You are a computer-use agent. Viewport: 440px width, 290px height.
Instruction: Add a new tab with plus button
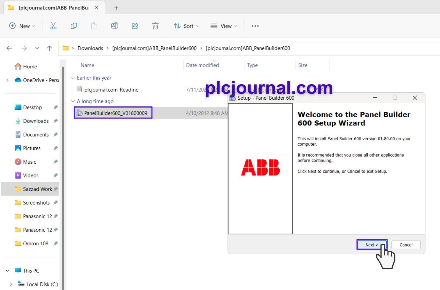click(116, 8)
